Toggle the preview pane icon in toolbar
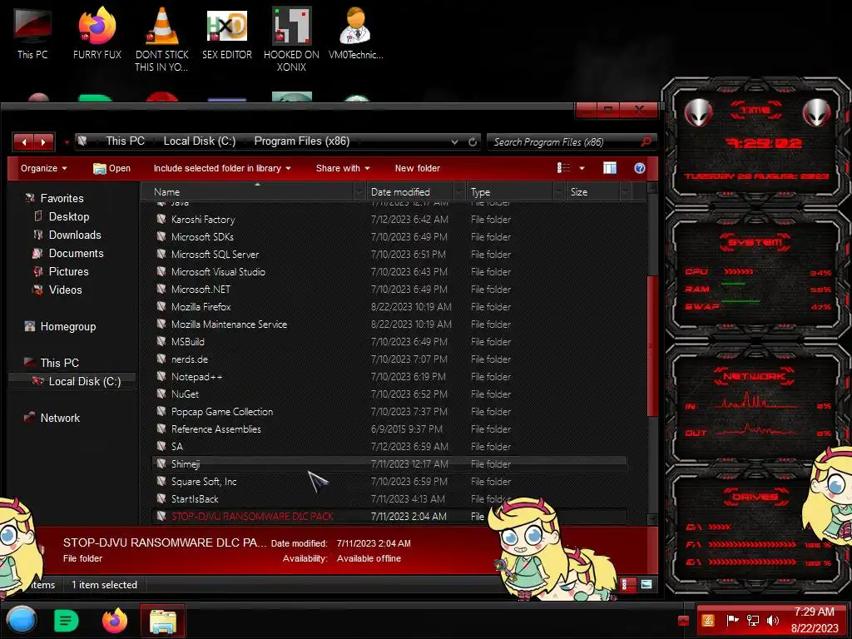 click(610, 168)
